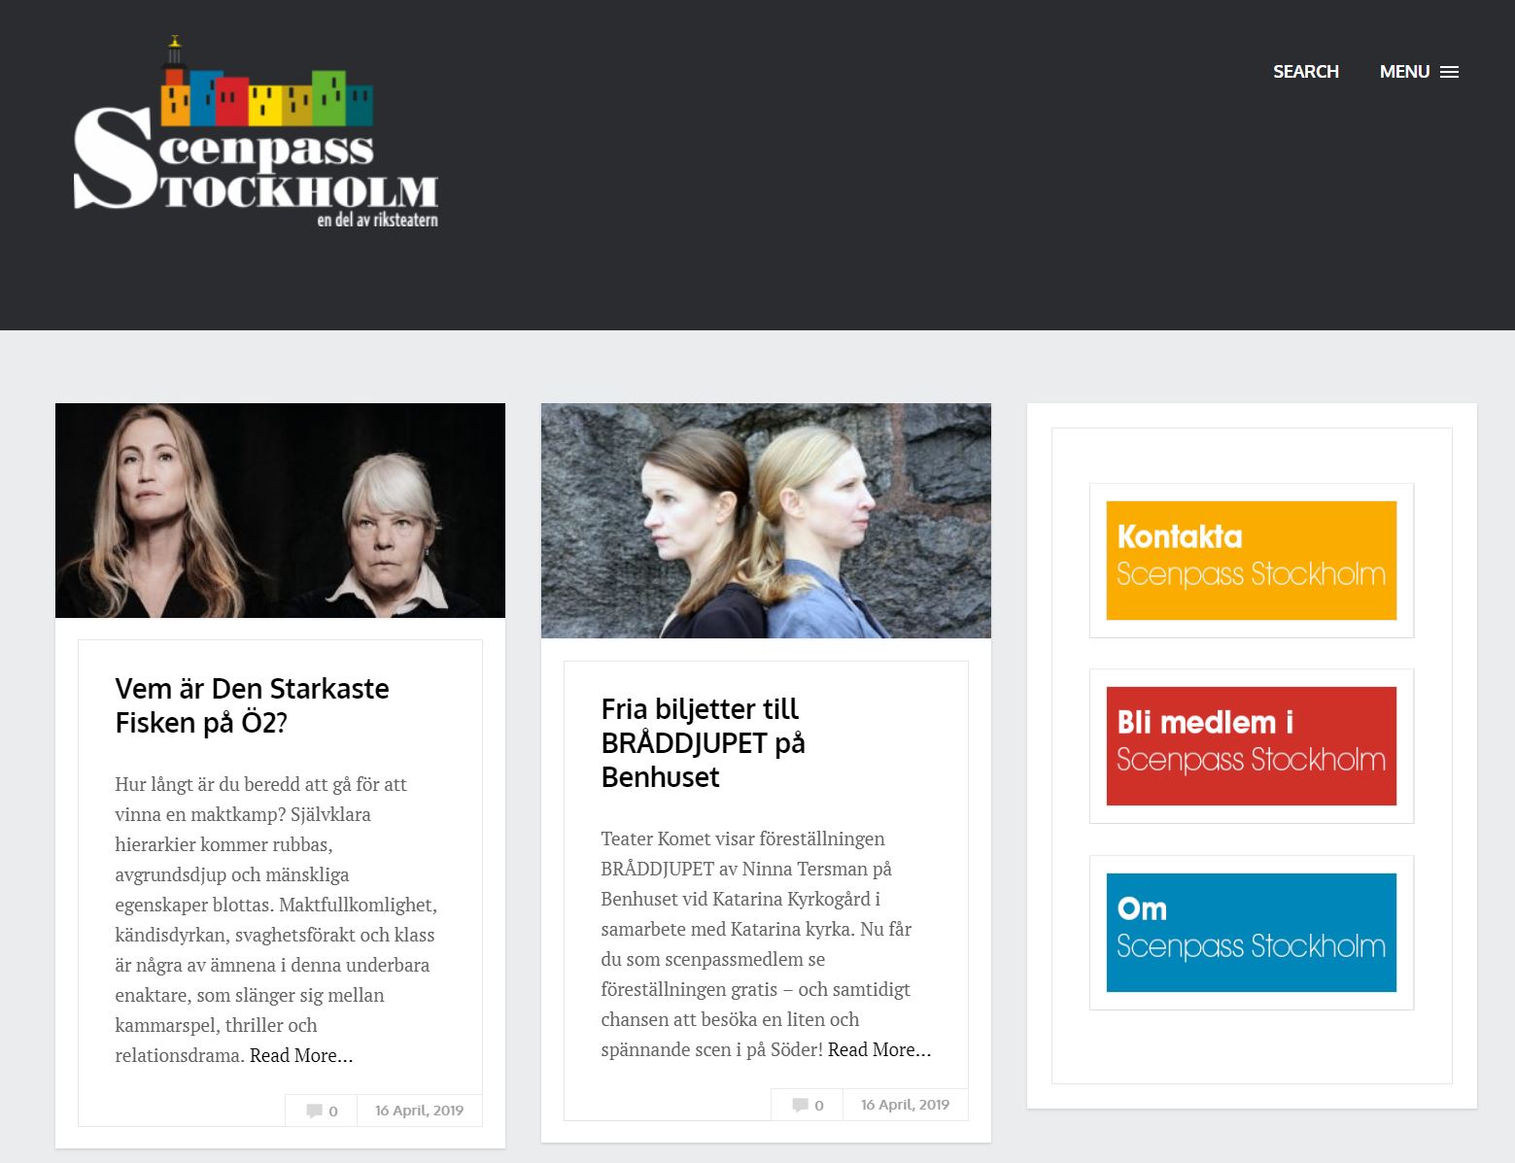Click the Starkaste Fisken post thumbnail image
The width and height of the screenshot is (1515, 1163).
pyautogui.click(x=280, y=510)
